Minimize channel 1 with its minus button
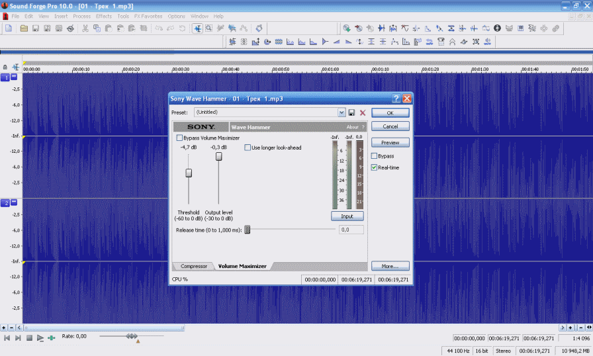The width and height of the screenshot is (593, 356). pyautogui.click(x=14, y=77)
